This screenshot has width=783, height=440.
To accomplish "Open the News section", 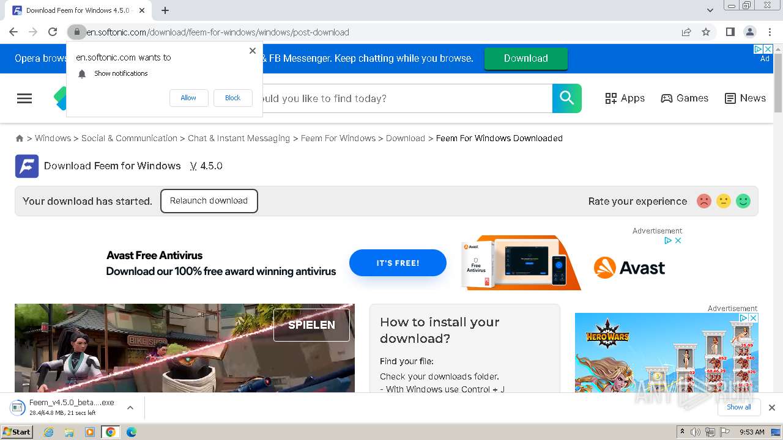I will pyautogui.click(x=745, y=98).
